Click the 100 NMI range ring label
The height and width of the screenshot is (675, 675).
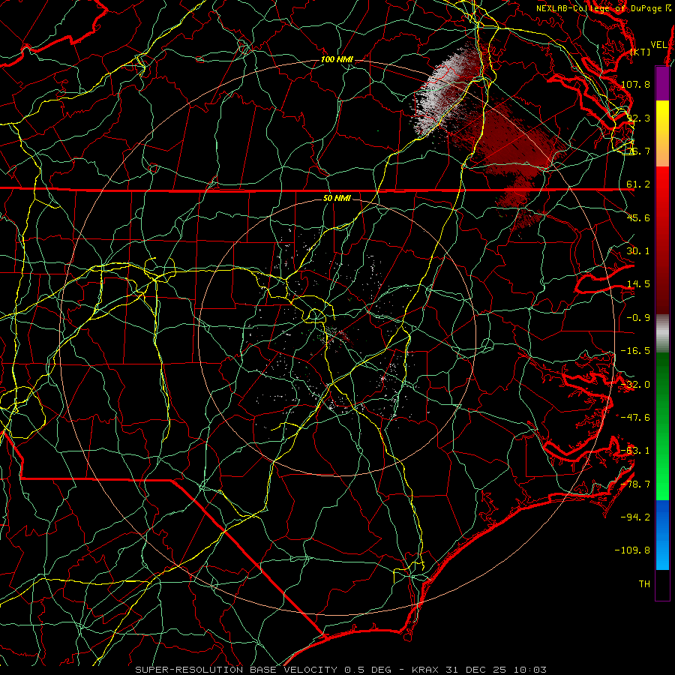(x=337, y=59)
